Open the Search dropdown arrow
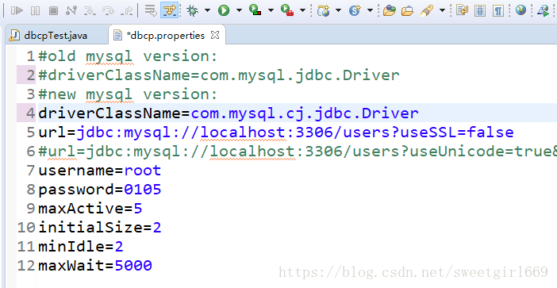Image resolution: width=557 pixels, height=288 pixels. coord(442,10)
